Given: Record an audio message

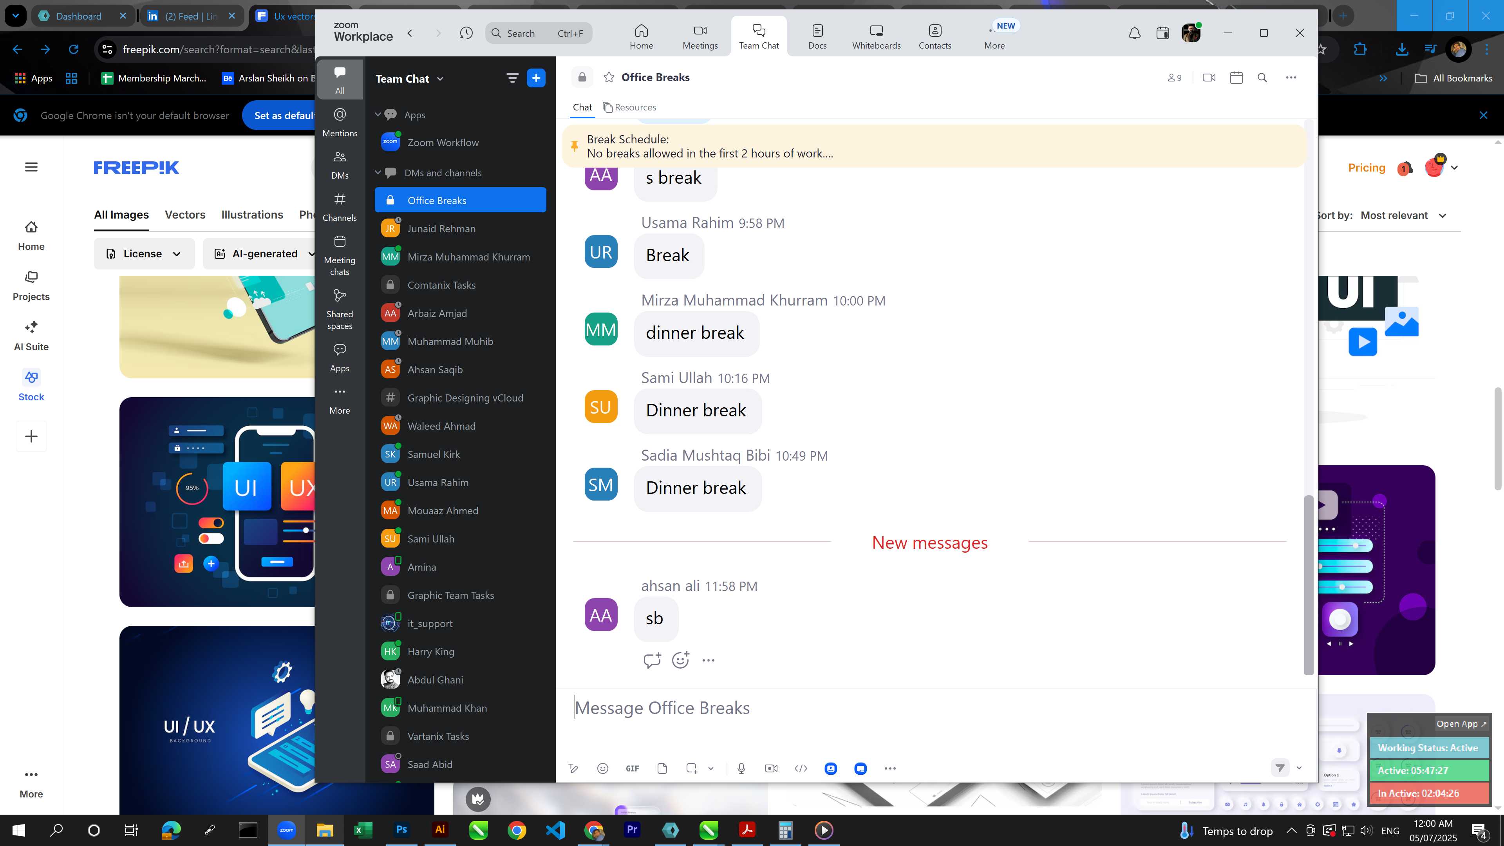Looking at the screenshot, I should coord(741,768).
